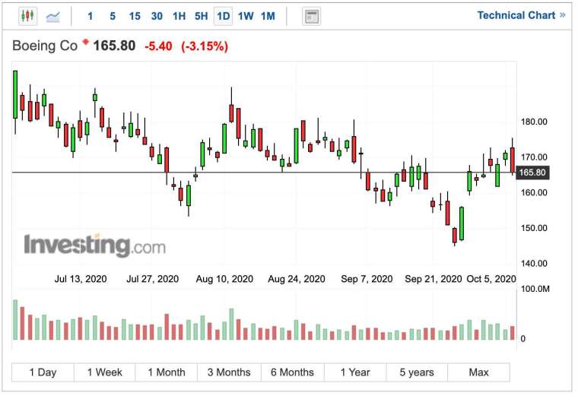Show the 1 Day range
The height and width of the screenshot is (396, 578).
pos(43,372)
